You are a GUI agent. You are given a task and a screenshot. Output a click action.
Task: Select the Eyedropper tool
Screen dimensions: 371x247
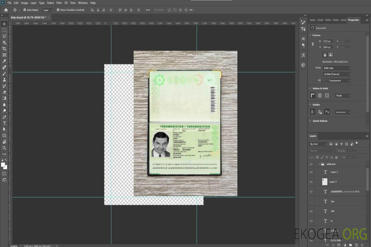[x=4, y=61]
